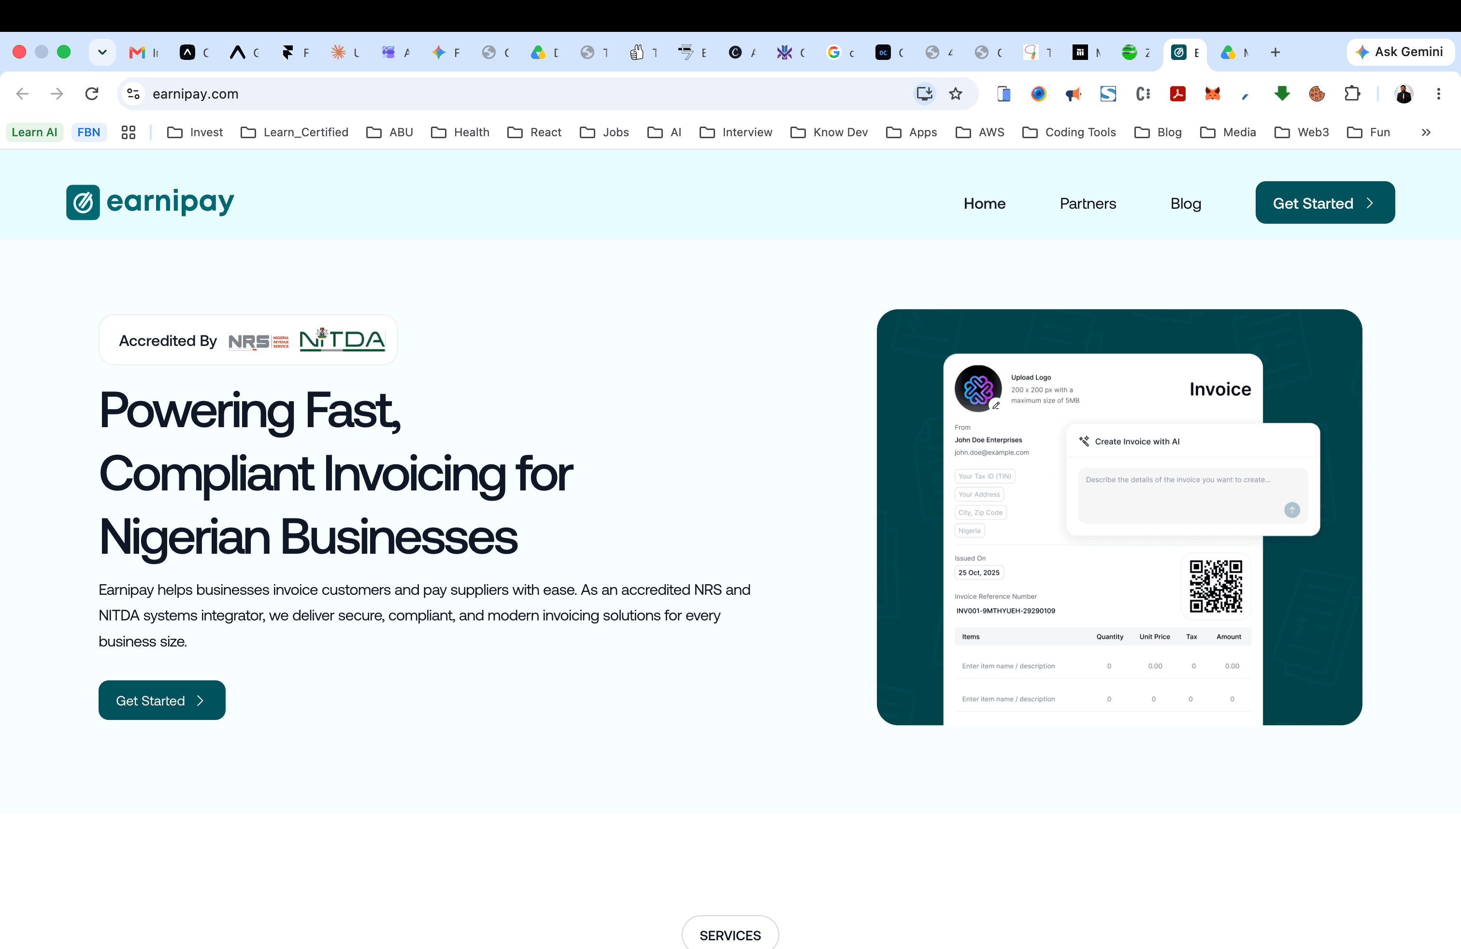Open the thumbs-up icon tab
The width and height of the screenshot is (1461, 949).
click(x=644, y=53)
